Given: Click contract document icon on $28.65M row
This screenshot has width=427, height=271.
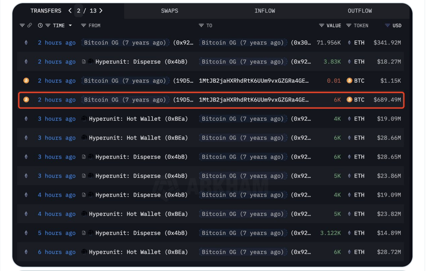Looking at the screenshot, I should point(84,157).
